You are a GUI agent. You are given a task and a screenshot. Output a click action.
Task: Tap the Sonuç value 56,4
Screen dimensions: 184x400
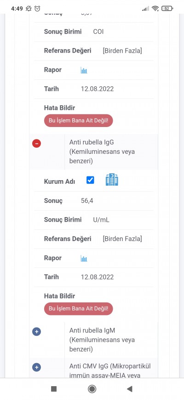coord(87,201)
